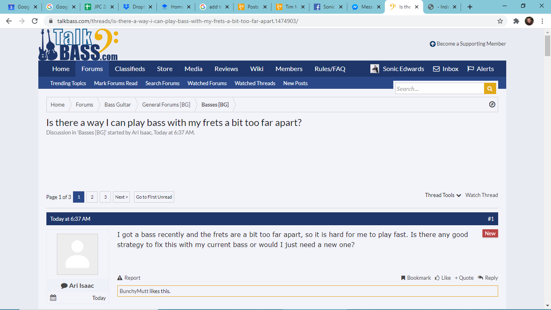Go to page 2 of thread

tap(92, 197)
